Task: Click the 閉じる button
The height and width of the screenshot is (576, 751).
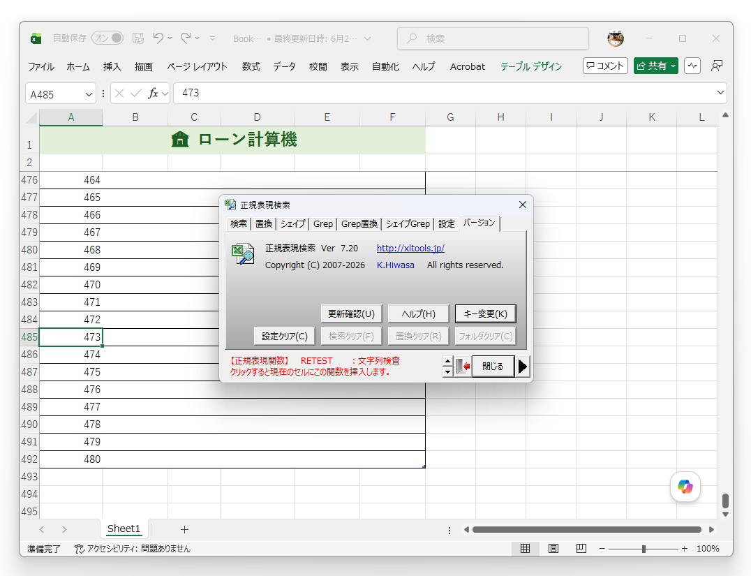Action: tap(493, 367)
